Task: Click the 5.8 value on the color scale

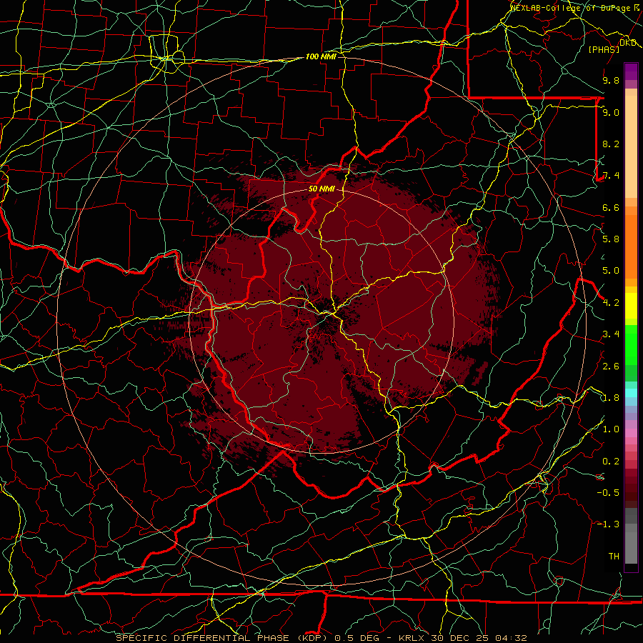Action: click(611, 239)
